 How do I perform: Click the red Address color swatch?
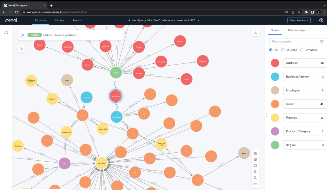(x=275, y=63)
